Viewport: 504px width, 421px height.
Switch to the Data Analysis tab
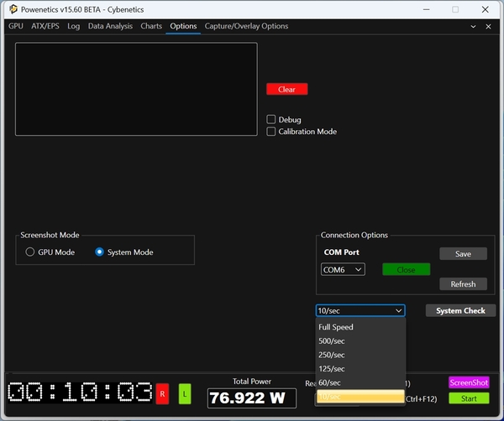pos(110,26)
